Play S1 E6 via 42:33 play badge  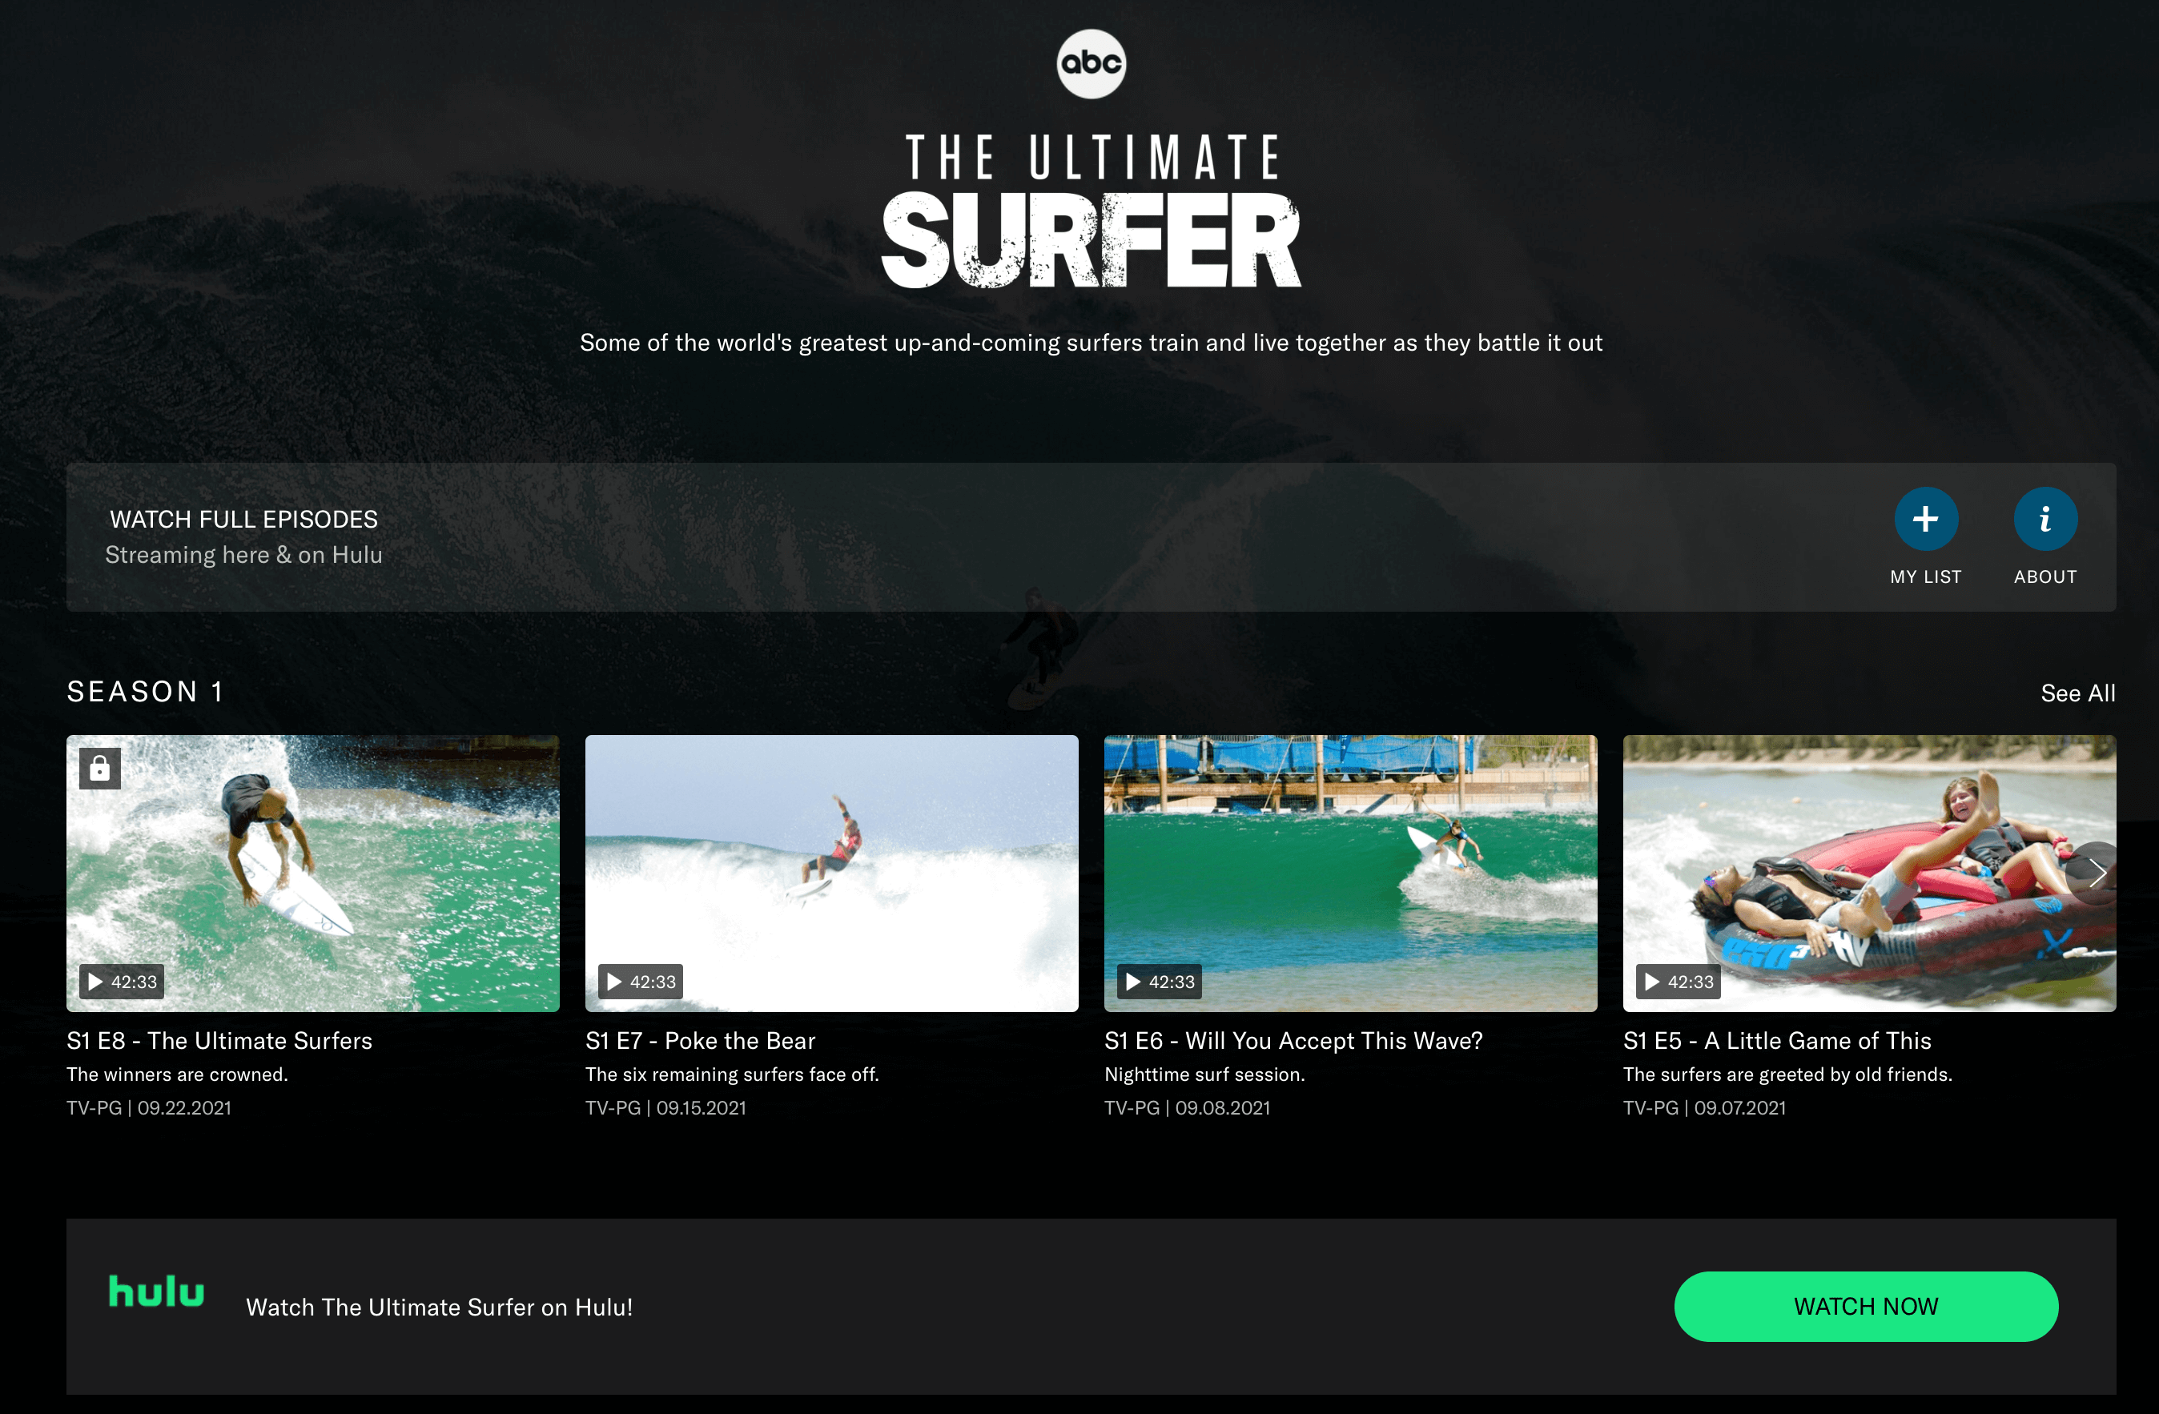coord(1160,982)
